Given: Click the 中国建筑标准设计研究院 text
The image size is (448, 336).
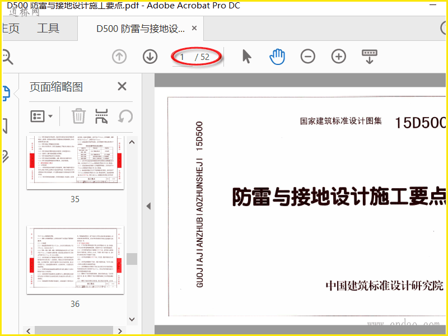Looking at the screenshot, I should click(x=385, y=286).
